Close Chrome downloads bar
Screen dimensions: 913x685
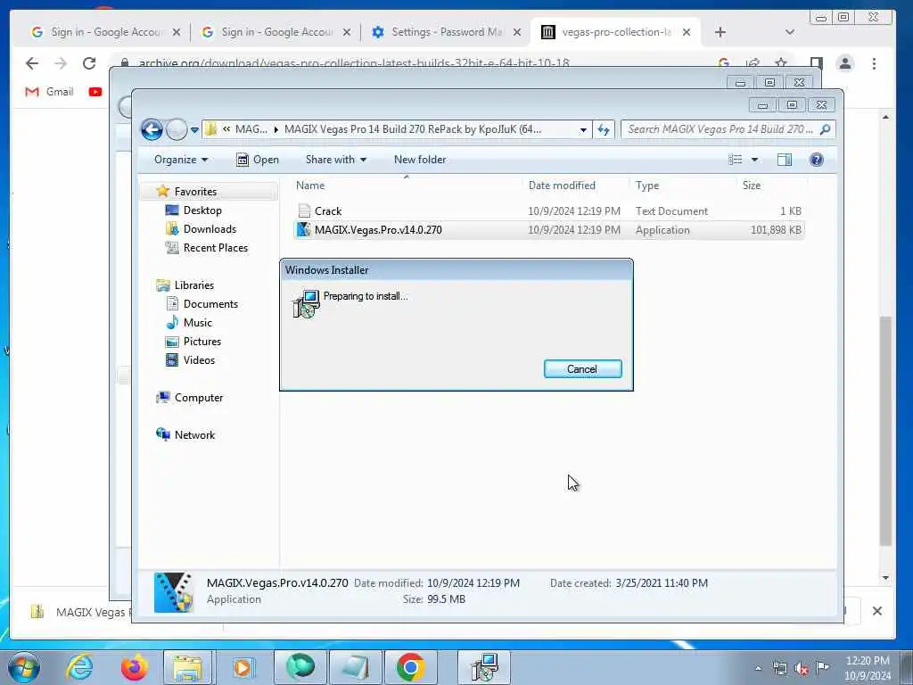(x=877, y=610)
